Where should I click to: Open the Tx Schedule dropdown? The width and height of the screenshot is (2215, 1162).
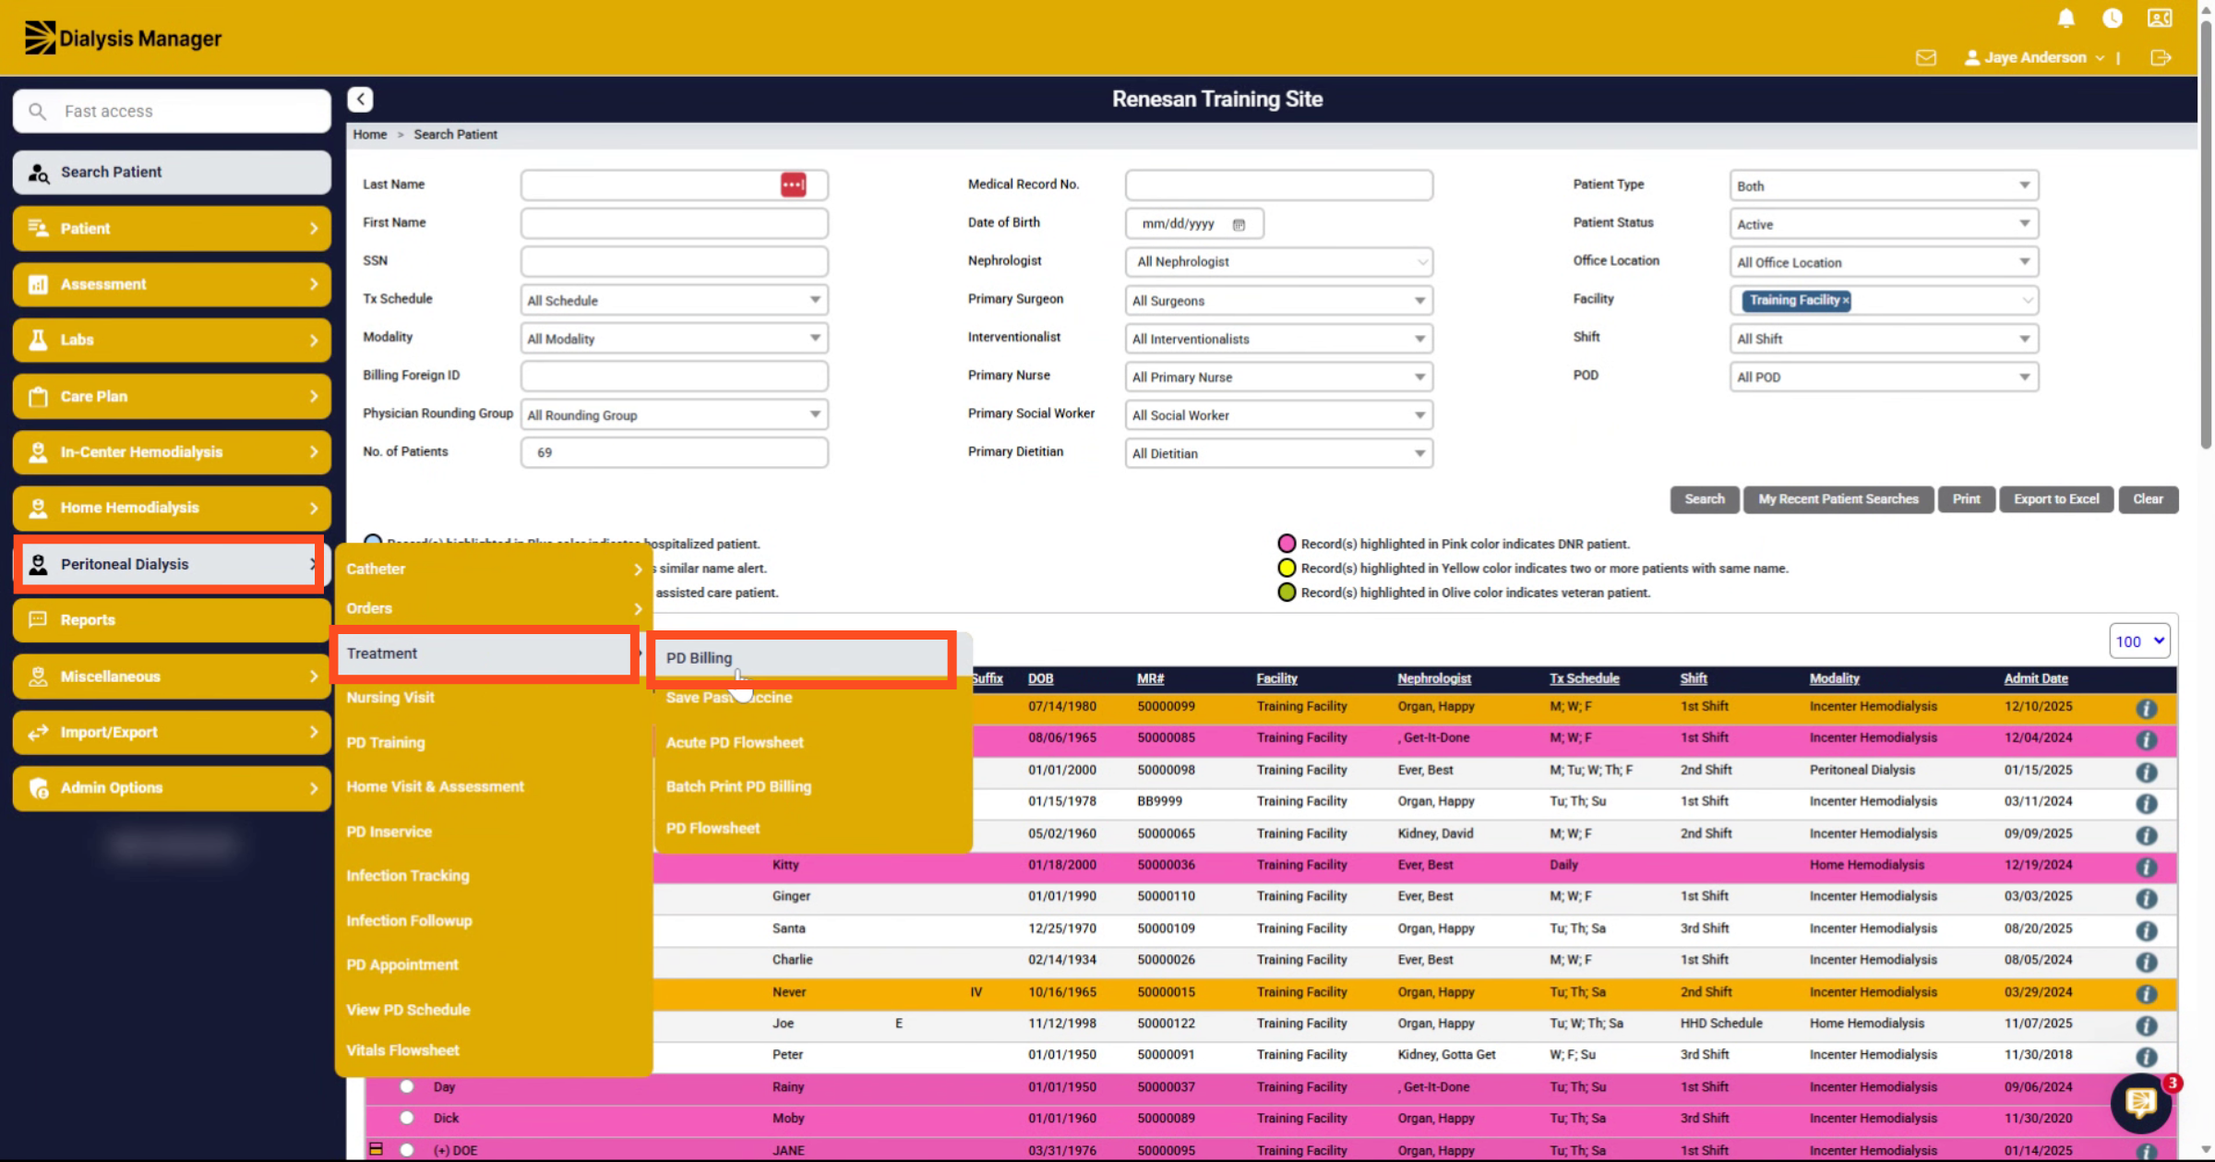click(674, 300)
